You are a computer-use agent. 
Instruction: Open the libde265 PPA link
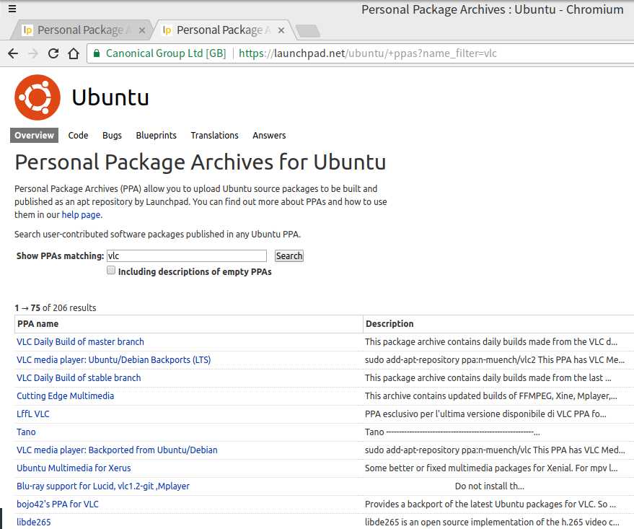tap(34, 522)
